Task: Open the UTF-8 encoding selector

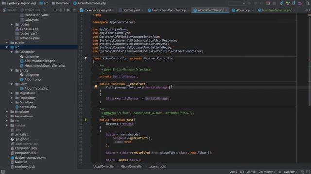Action: click(x=252, y=172)
